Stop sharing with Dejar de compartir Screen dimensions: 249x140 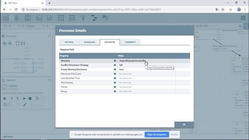click(157, 135)
